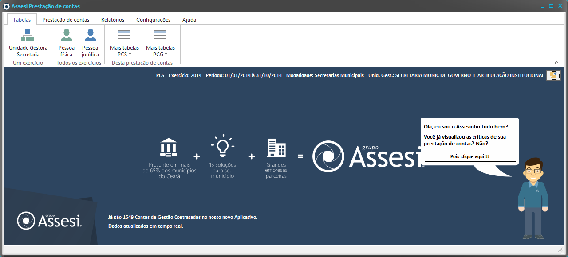The image size is (568, 257).
Task: Click the 'Desta prestação de contas' group label
Action: click(142, 63)
